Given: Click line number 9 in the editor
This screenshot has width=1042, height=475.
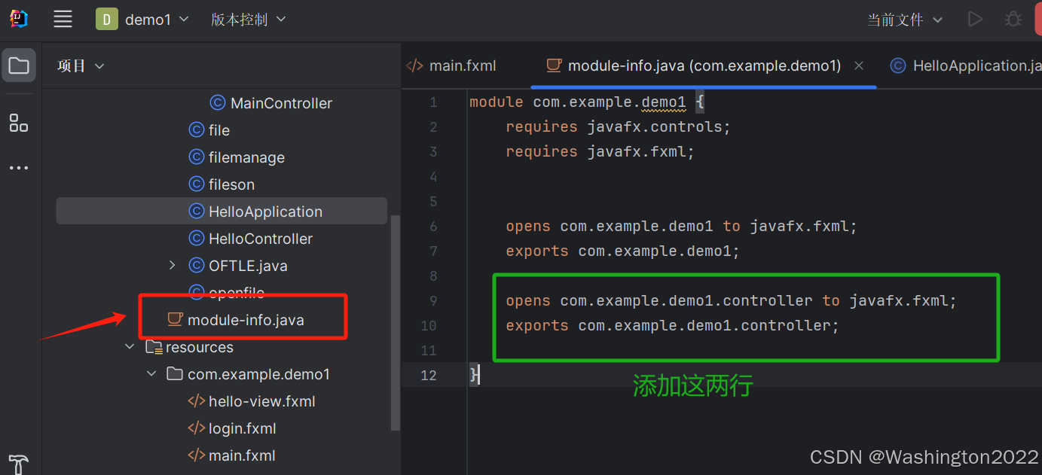Looking at the screenshot, I should (433, 300).
